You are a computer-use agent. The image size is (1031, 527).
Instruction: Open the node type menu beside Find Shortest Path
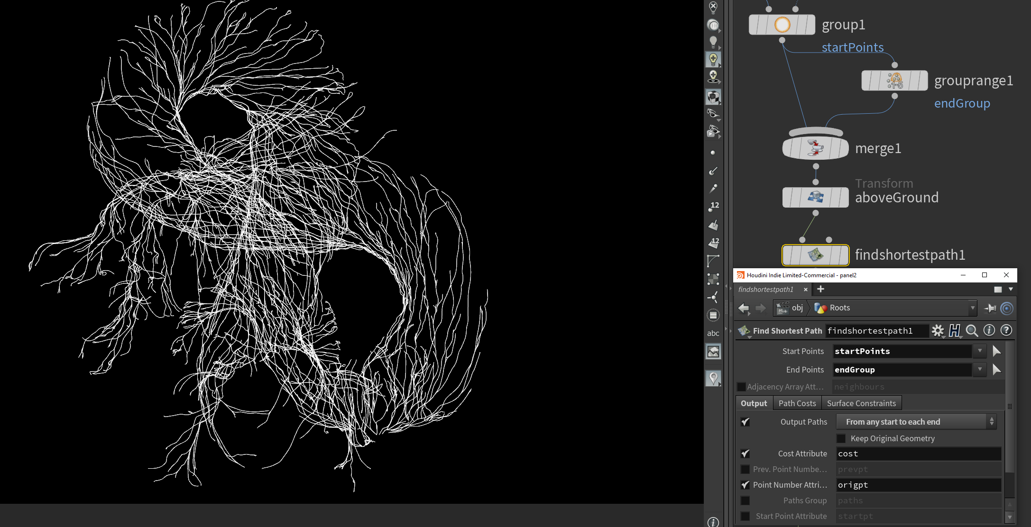click(x=744, y=331)
